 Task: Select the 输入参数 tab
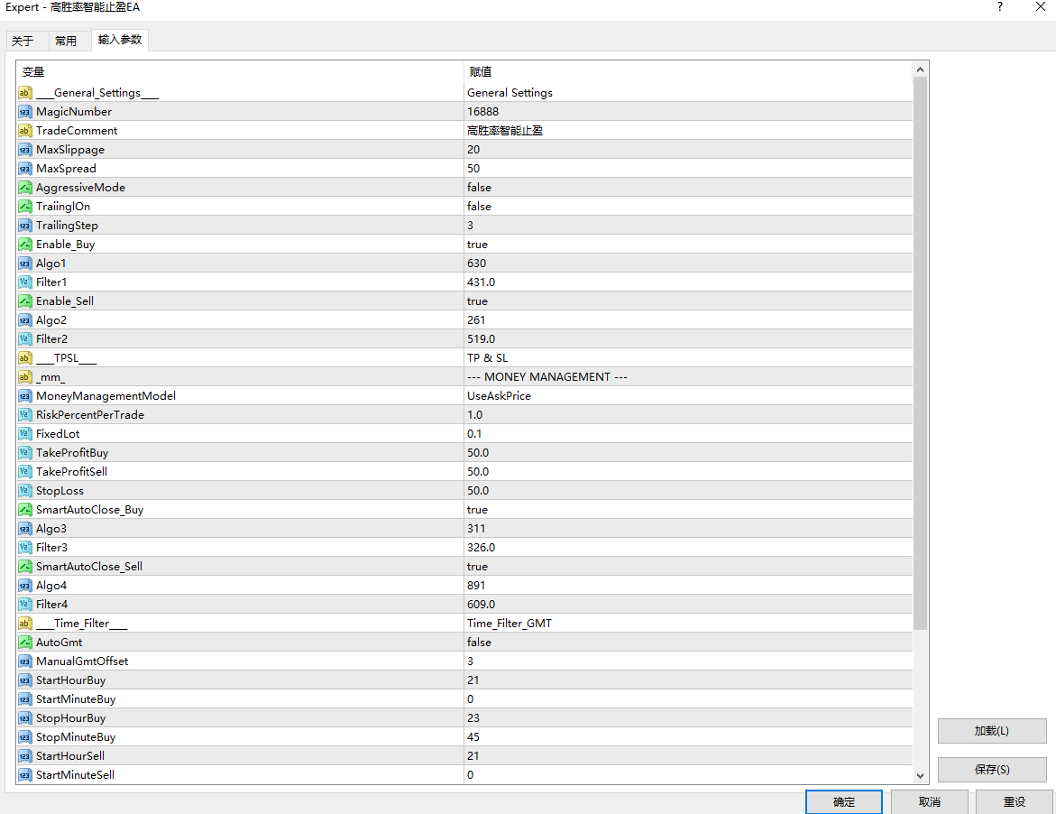pyautogui.click(x=120, y=40)
